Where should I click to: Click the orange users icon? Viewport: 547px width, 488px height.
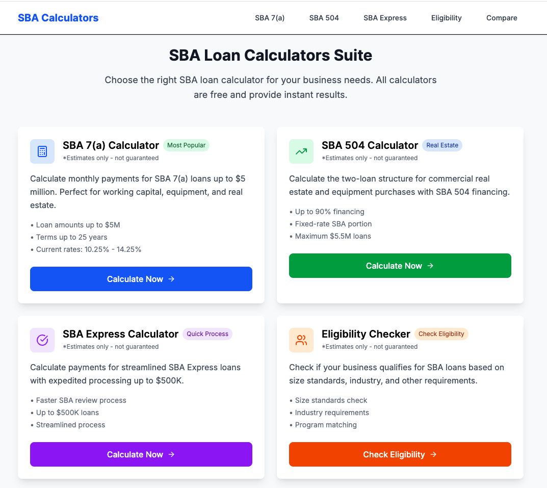301,340
